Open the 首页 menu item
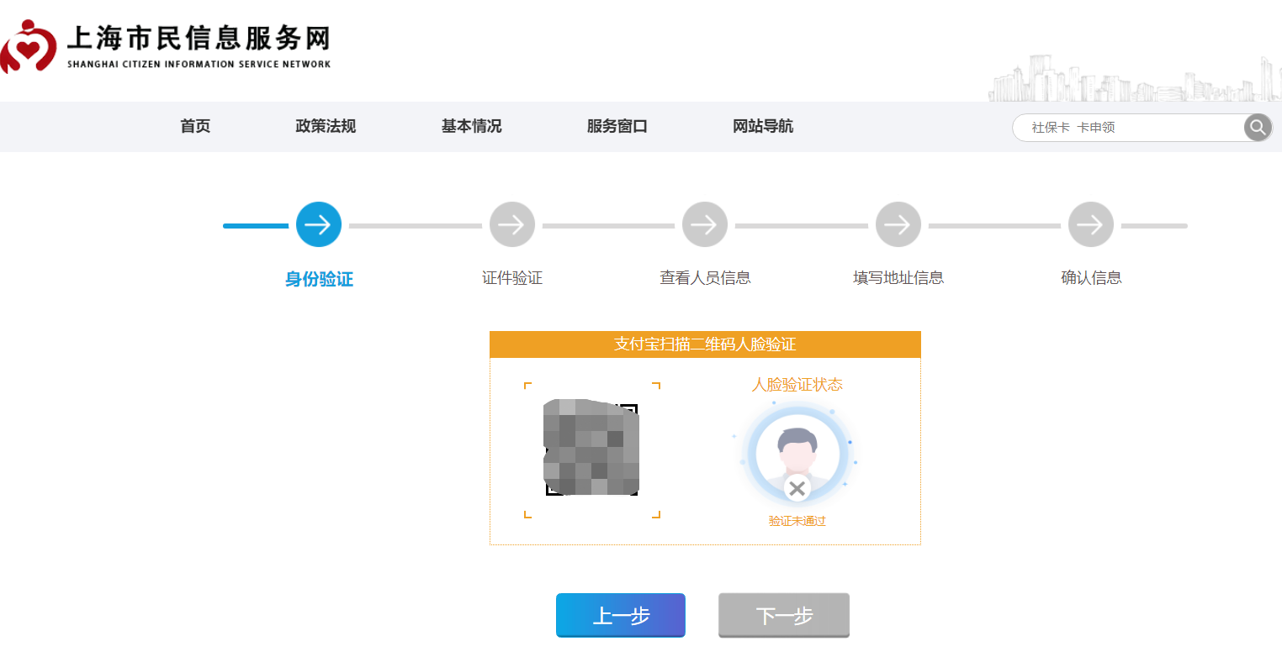The image size is (1282, 657). [195, 126]
